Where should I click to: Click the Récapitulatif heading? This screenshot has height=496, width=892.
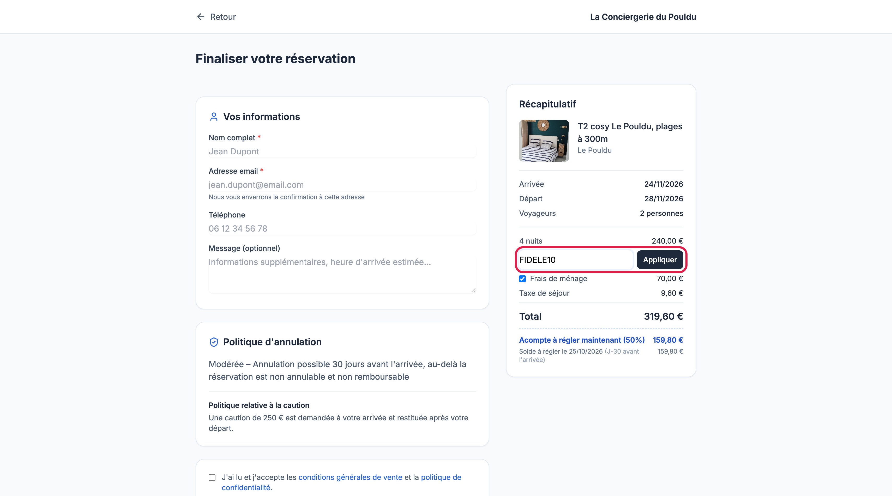pos(547,104)
